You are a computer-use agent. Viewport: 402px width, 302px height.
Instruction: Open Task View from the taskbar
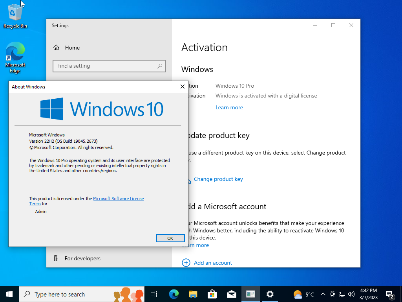click(154, 294)
